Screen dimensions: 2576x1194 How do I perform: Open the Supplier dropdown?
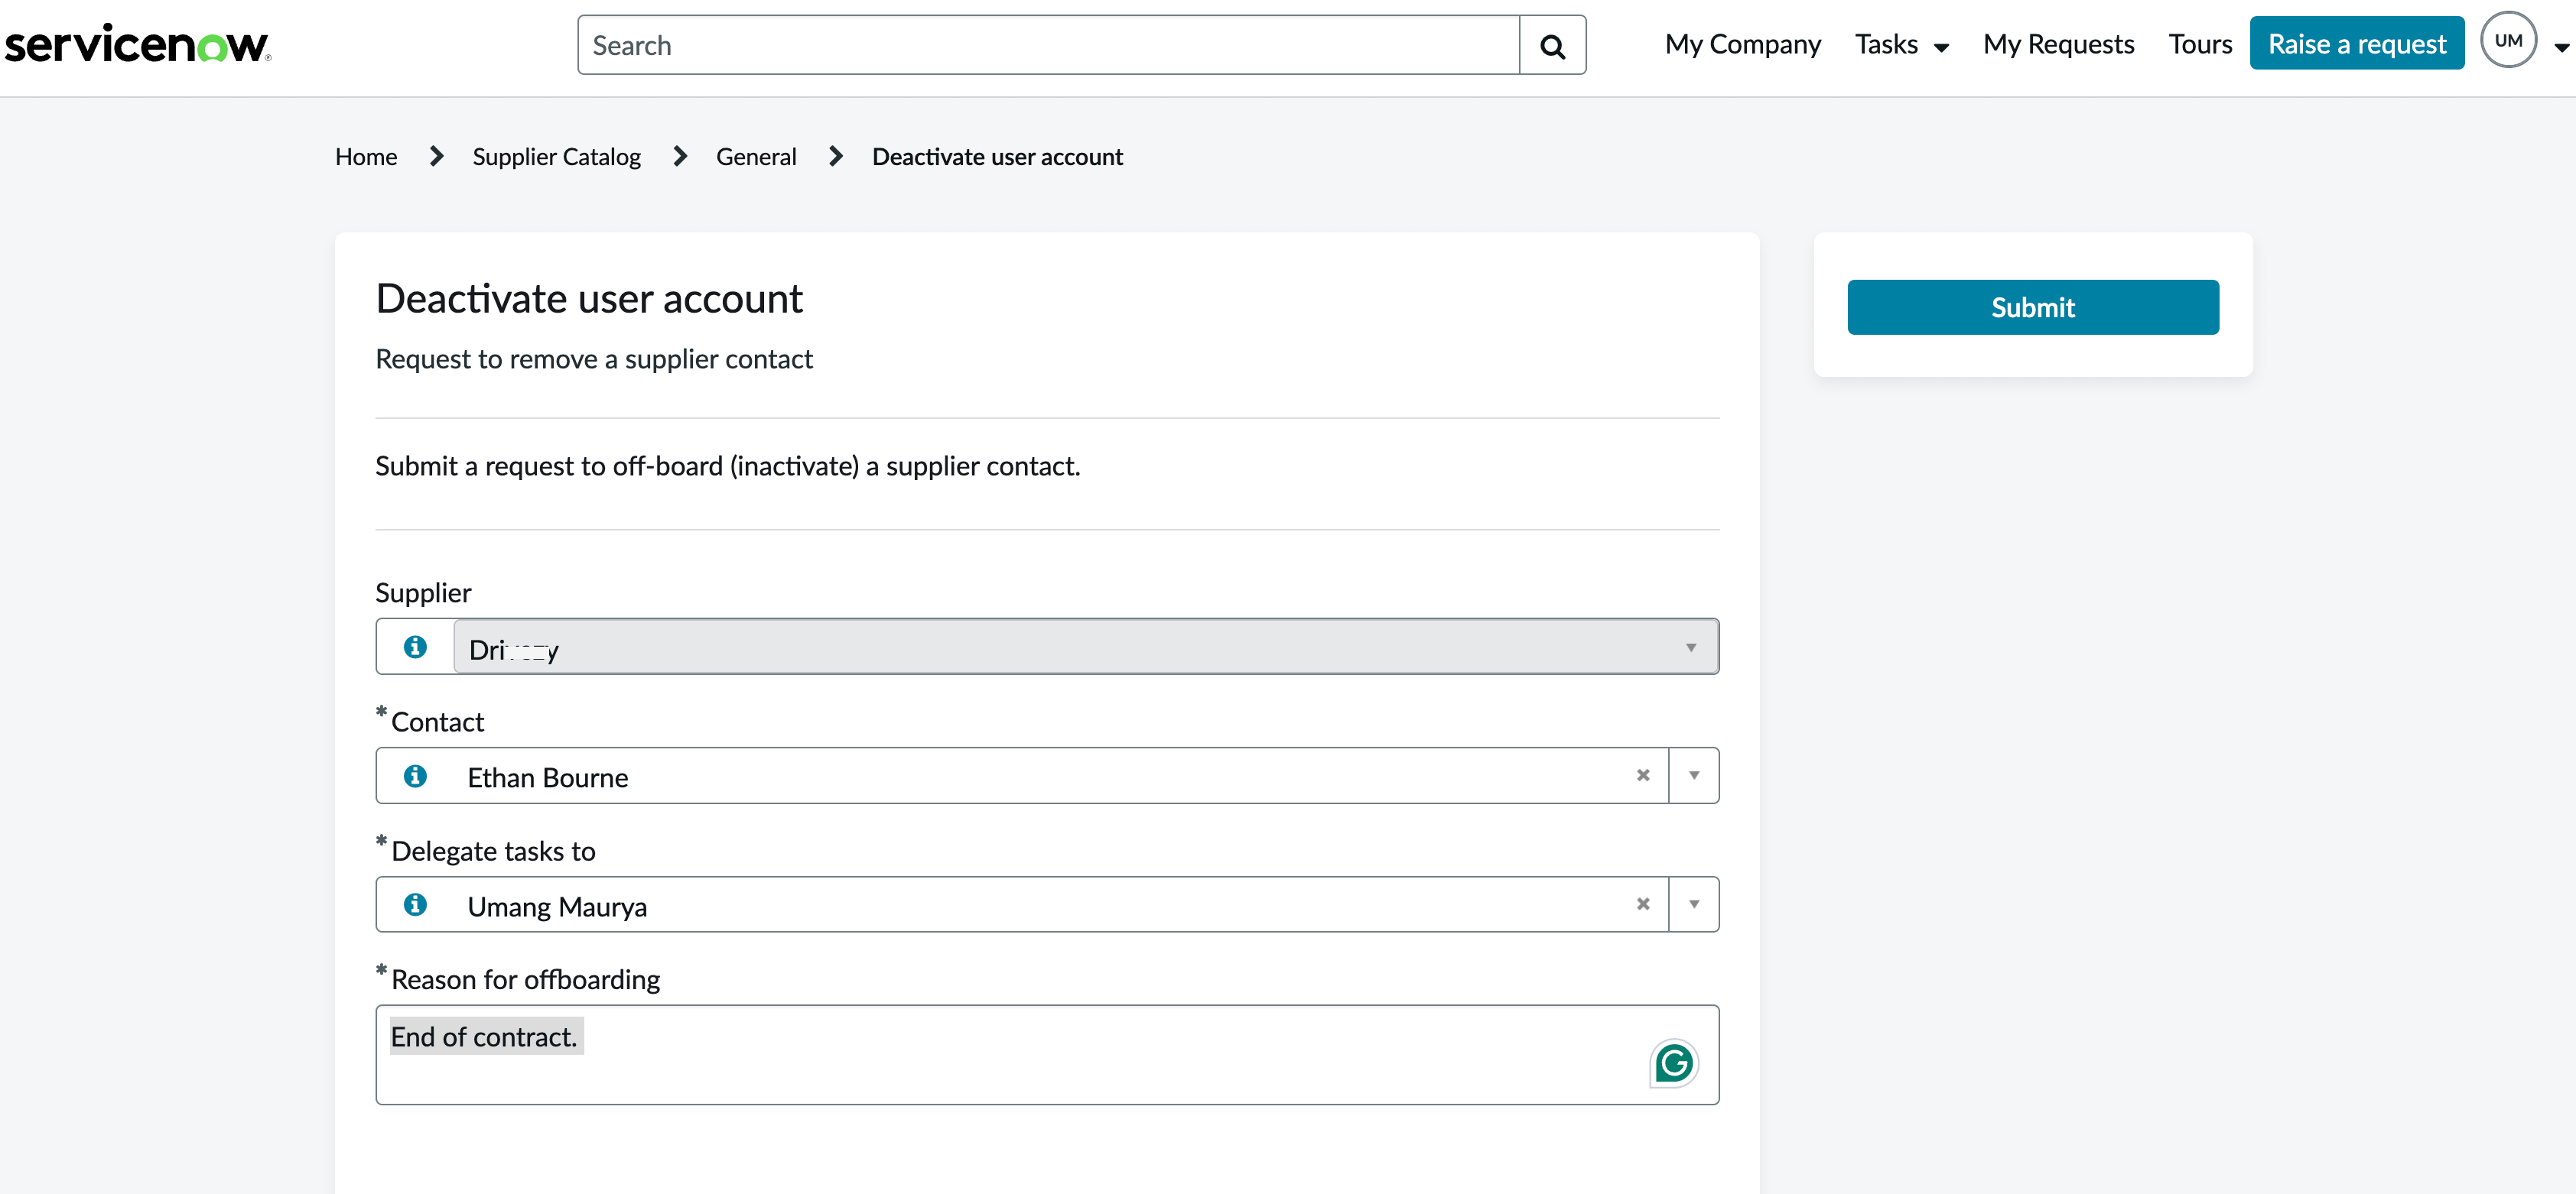pos(1086,647)
